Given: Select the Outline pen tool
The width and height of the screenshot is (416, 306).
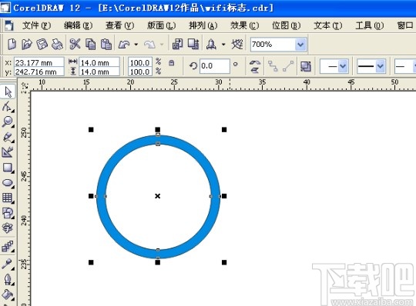Looking at the screenshot, I should 8,279.
